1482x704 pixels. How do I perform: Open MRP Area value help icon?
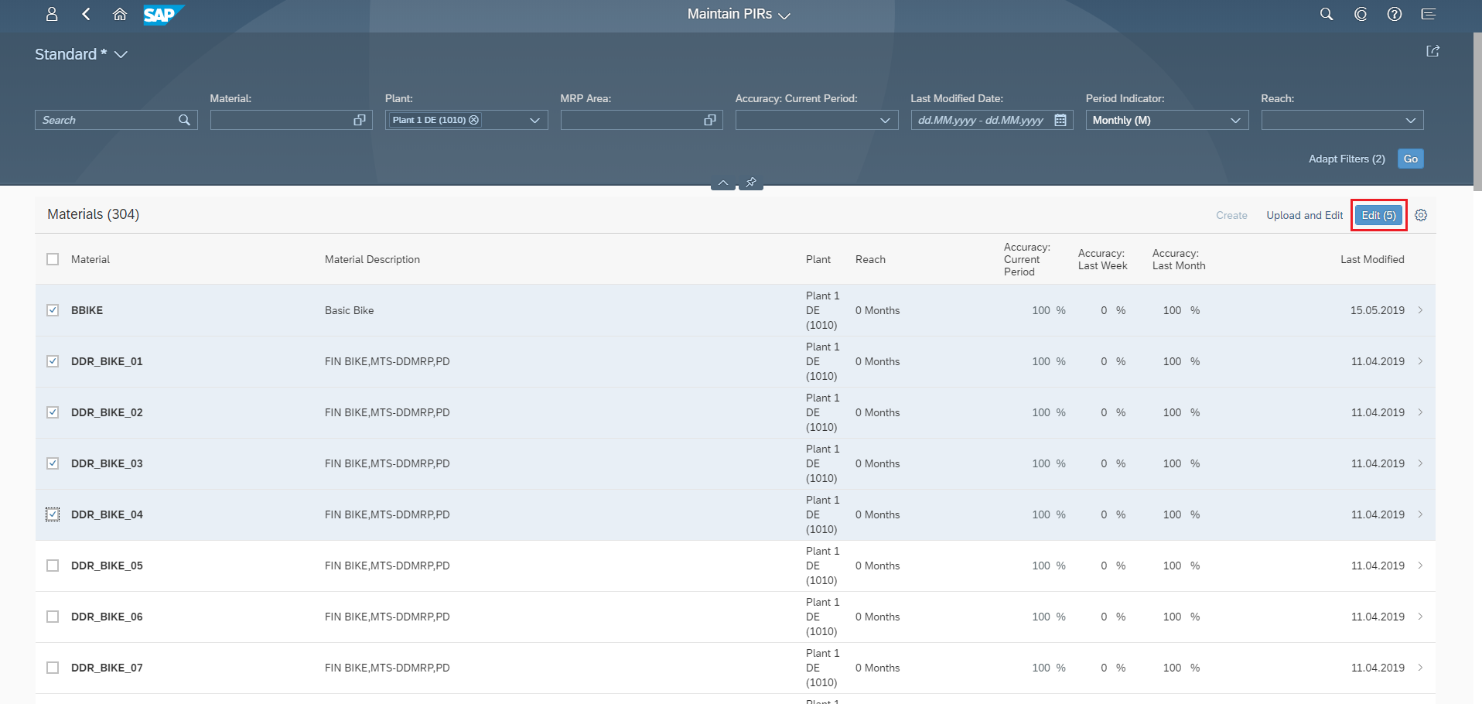point(710,120)
